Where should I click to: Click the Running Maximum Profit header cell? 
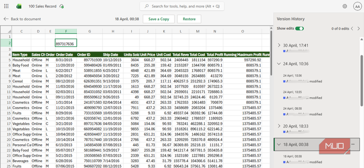(243, 55)
